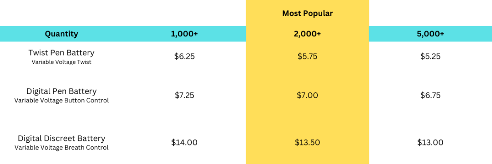Click the $5.75 price in yellow column

pyautogui.click(x=307, y=56)
